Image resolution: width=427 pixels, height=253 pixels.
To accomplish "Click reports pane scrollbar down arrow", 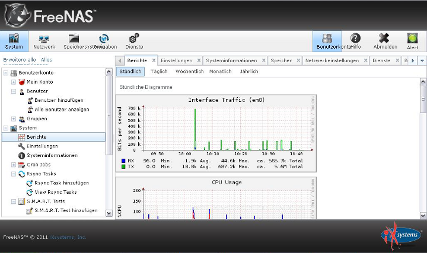I will pos(423,216).
